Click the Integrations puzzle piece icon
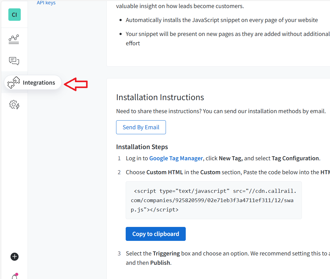This screenshot has height=279, width=330. [x=14, y=82]
